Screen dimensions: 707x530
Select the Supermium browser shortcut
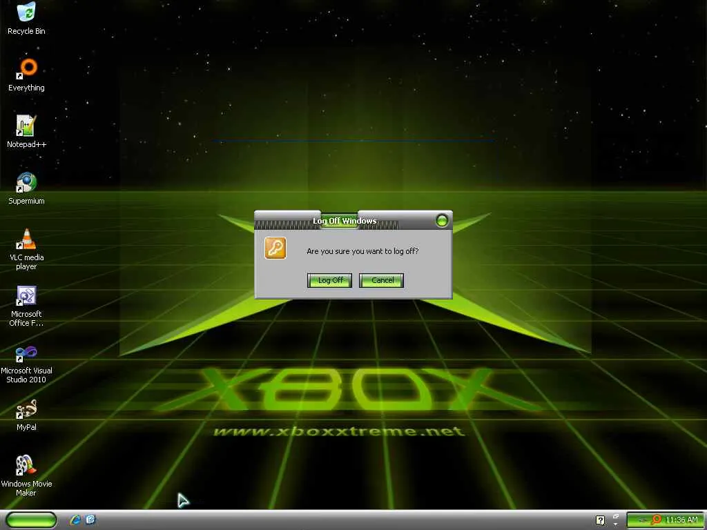[26, 188]
